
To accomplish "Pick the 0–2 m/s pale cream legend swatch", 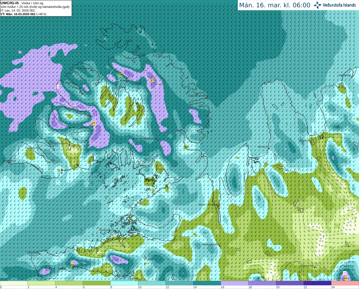I will 14,283.
